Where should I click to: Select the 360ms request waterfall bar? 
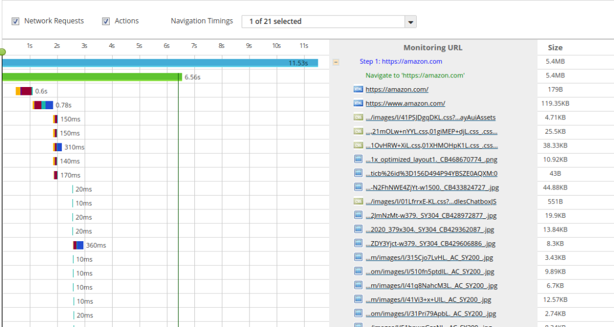[78, 245]
